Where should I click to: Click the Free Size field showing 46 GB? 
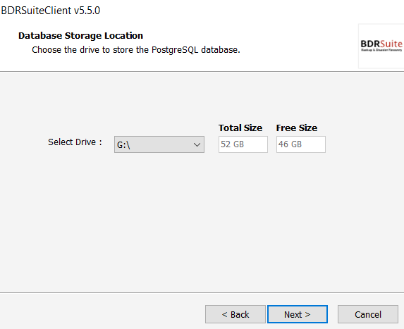[300, 144]
